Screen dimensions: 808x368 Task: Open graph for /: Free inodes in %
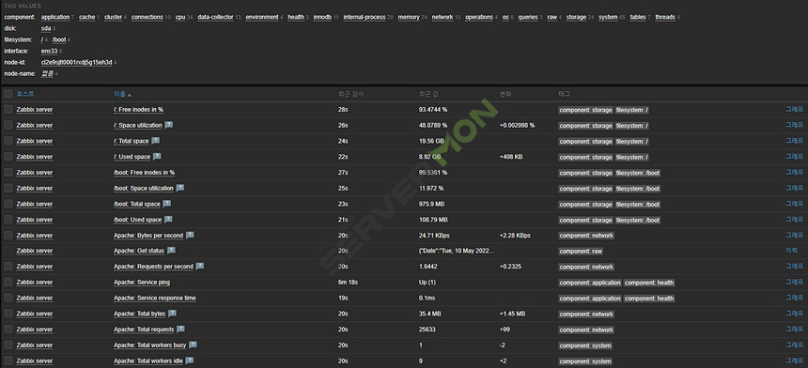tap(794, 109)
